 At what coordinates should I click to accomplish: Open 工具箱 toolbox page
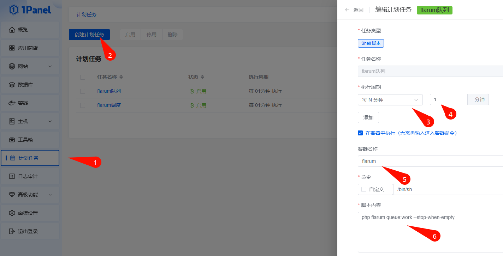(x=30, y=140)
